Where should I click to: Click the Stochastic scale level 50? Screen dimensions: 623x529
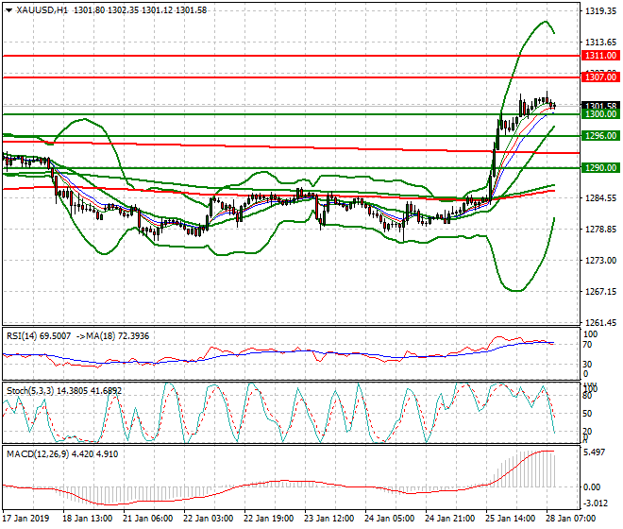point(587,414)
